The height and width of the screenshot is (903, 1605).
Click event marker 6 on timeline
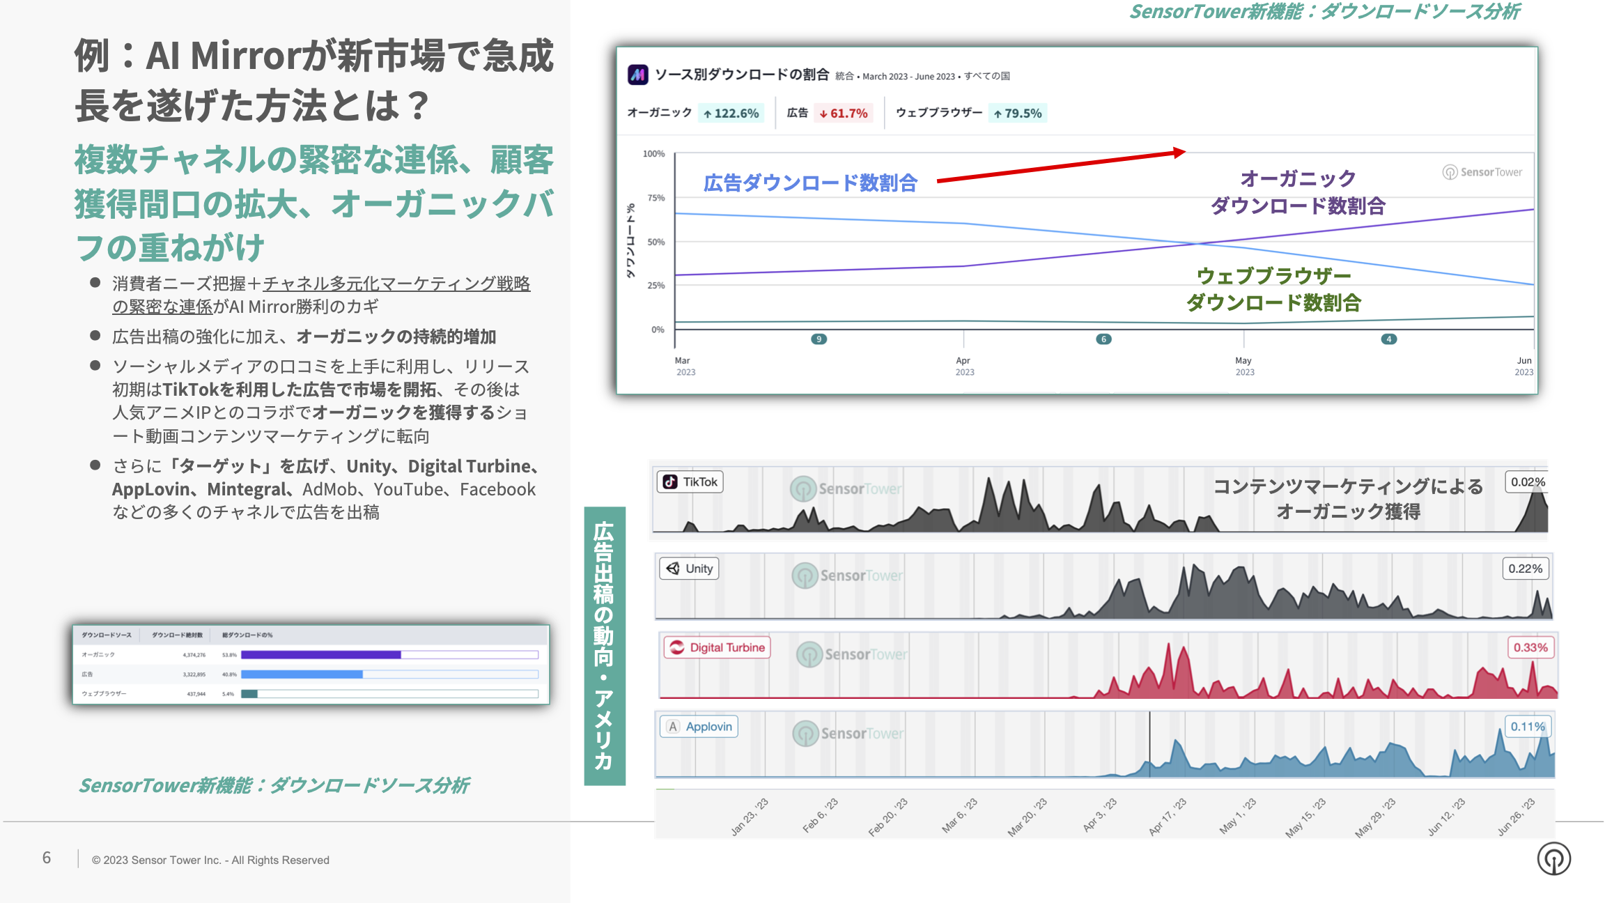pyautogui.click(x=1103, y=339)
